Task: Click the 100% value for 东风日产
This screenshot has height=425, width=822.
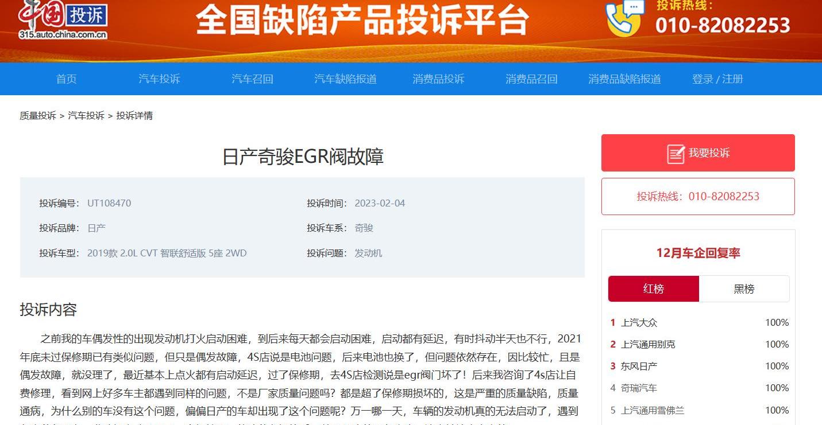Action: pyautogui.click(x=777, y=366)
